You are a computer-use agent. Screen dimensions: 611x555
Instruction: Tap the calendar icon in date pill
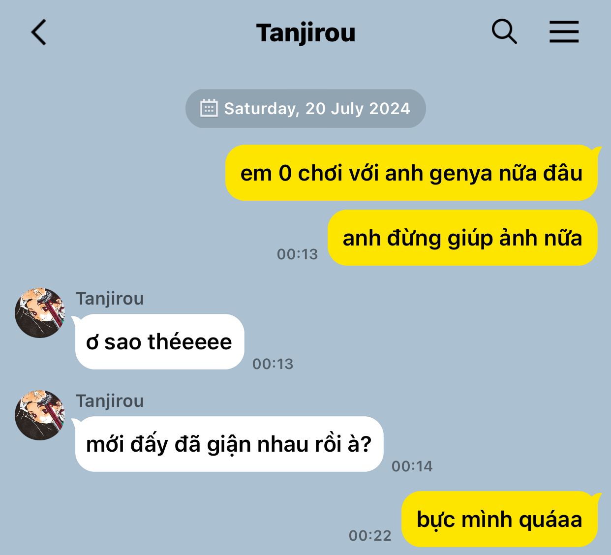[x=209, y=108]
